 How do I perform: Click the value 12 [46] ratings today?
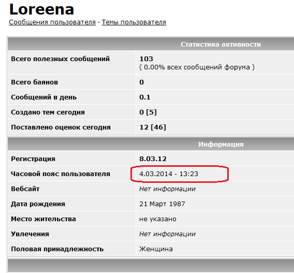tap(153, 127)
